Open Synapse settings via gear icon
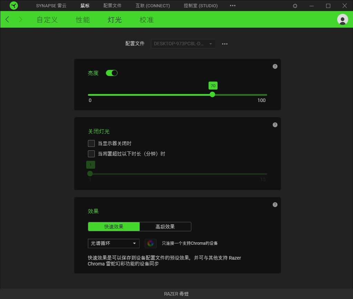Viewport: 353px width, 299px height. coord(295,6)
